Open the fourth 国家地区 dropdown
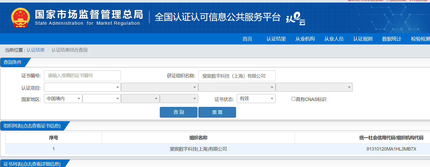This screenshot has width=430, height=167. pos(179,99)
